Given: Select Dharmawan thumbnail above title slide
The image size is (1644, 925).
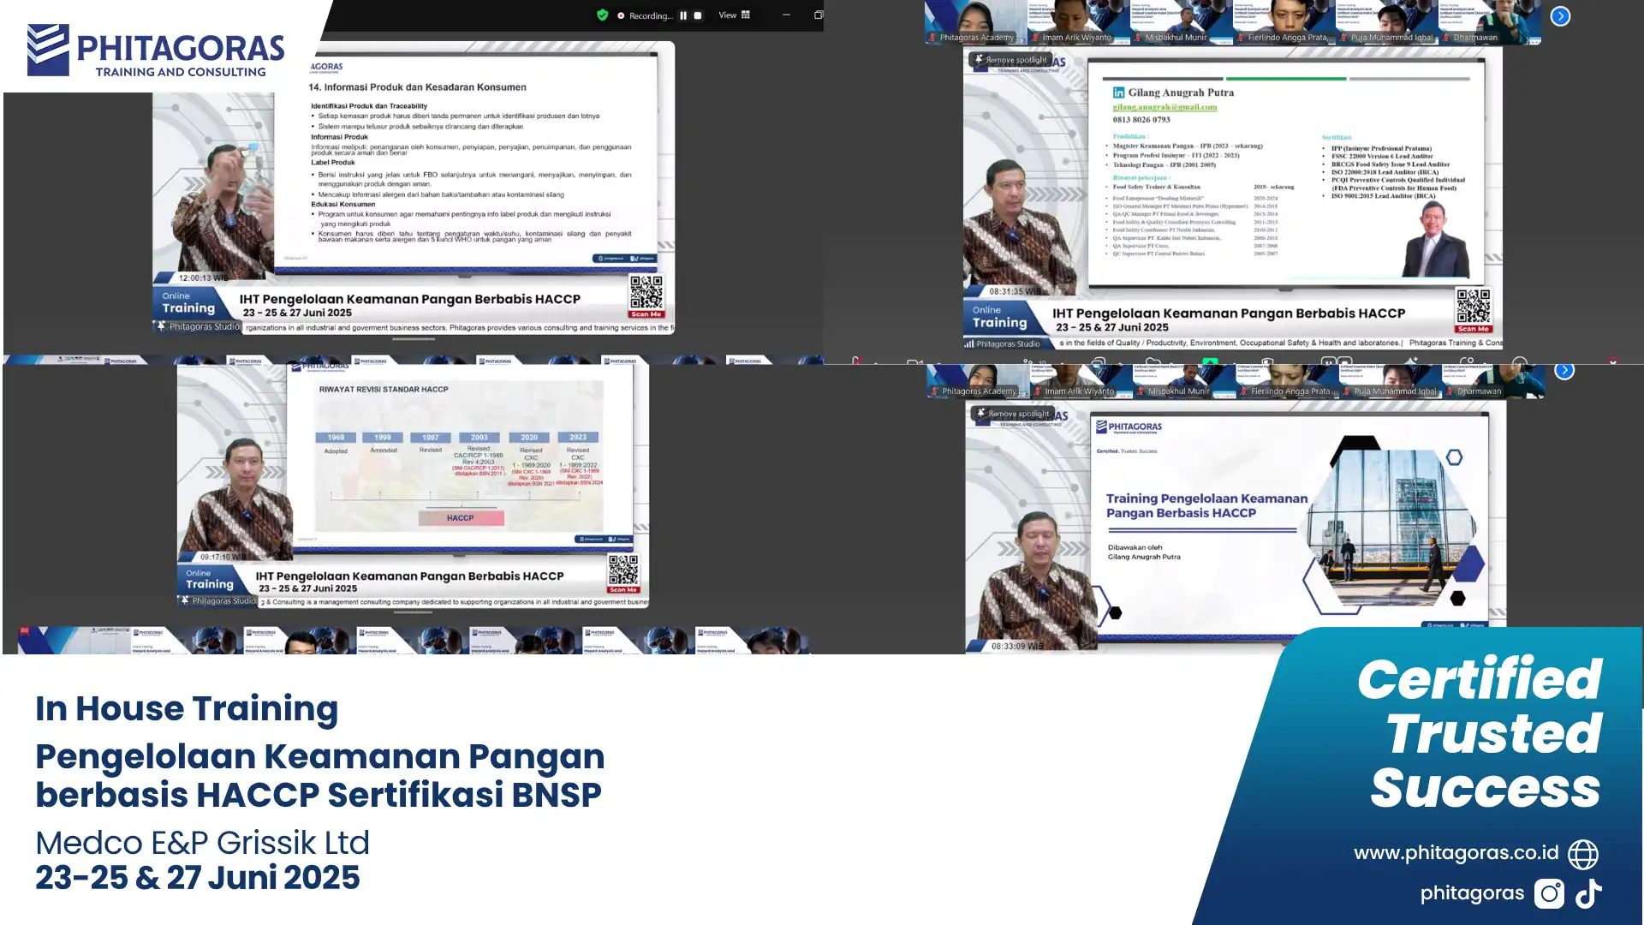Looking at the screenshot, I should [1492, 381].
